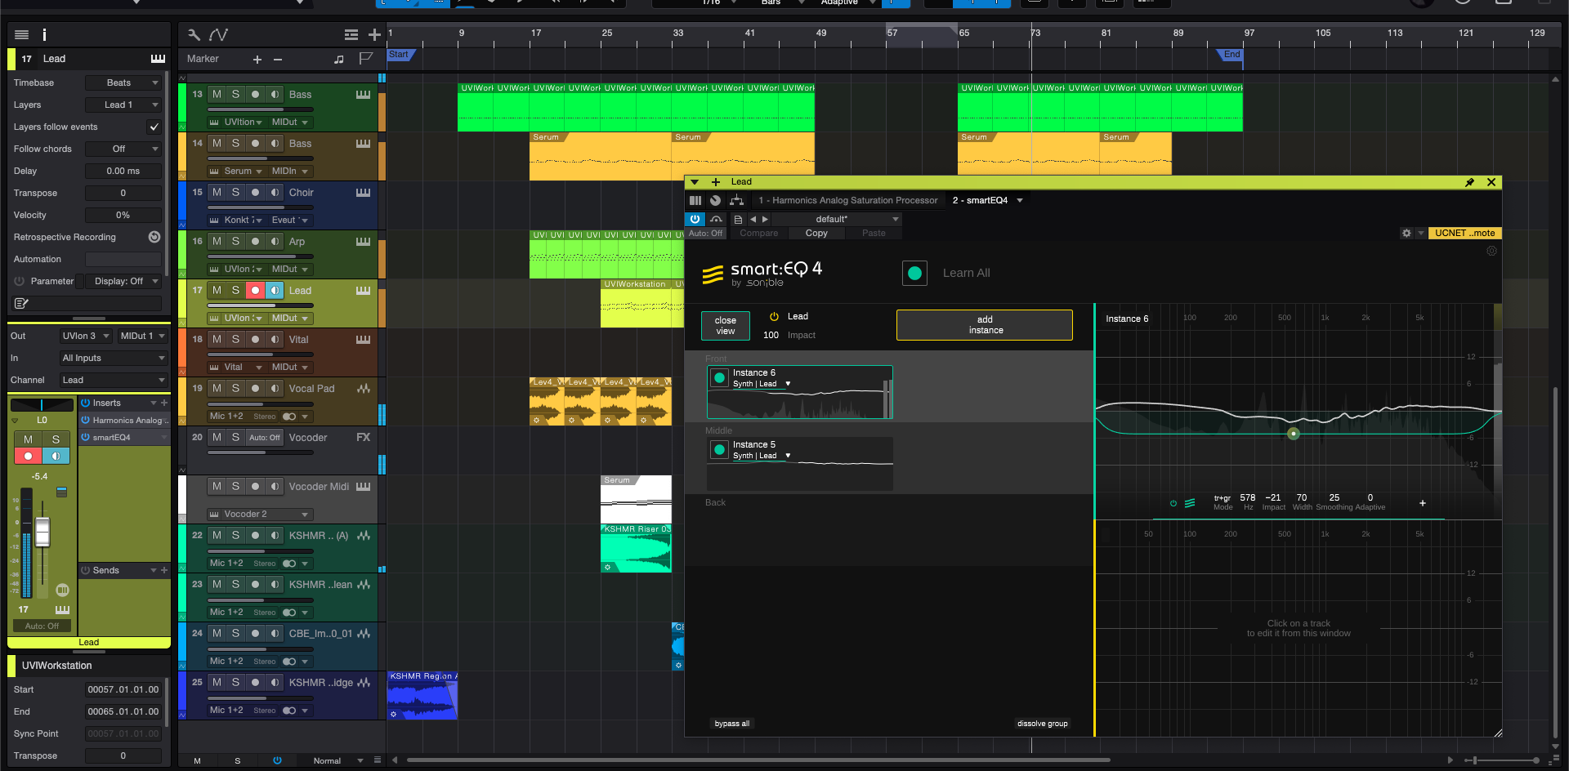This screenshot has width=1569, height=771.
Task: Open the Instance 6 Synth | Lead profile dropdown
Action: coord(762,384)
